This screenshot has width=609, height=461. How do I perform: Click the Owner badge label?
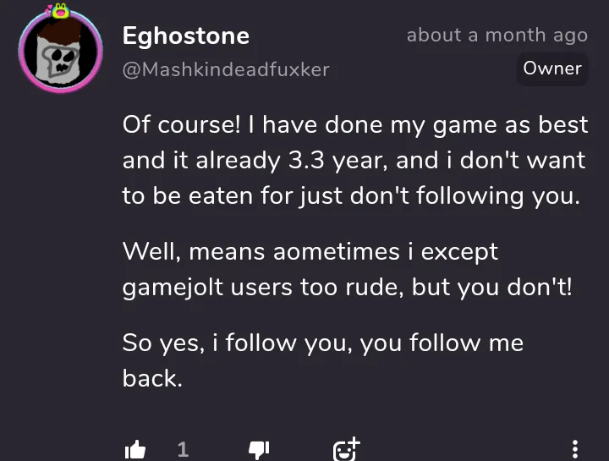[552, 69]
